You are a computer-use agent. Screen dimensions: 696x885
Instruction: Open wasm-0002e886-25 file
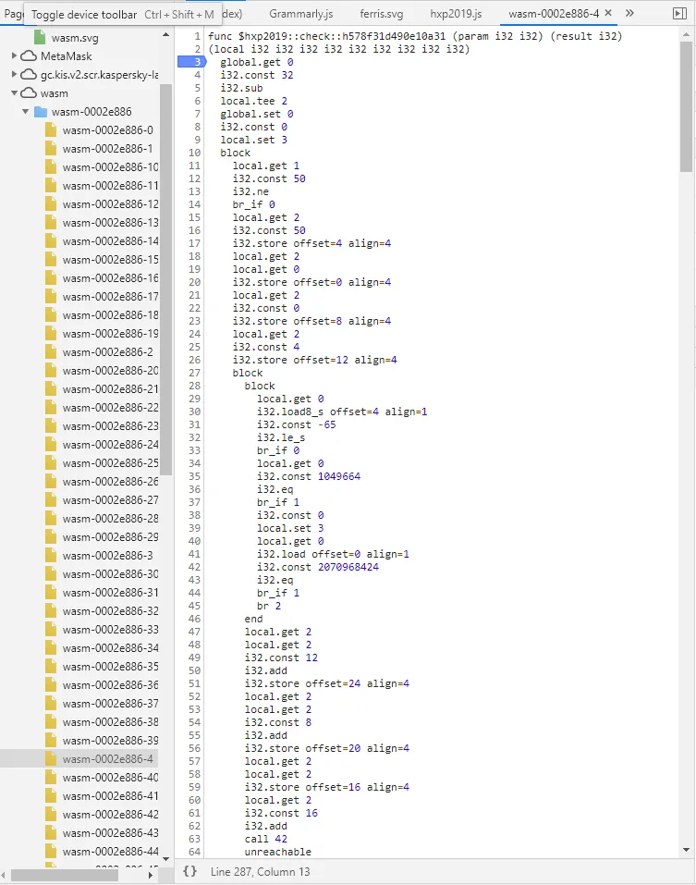point(111,462)
